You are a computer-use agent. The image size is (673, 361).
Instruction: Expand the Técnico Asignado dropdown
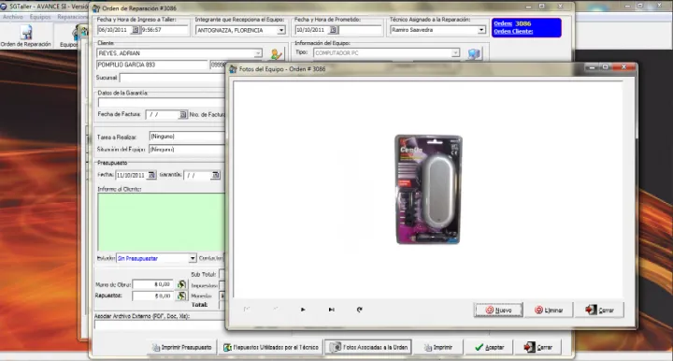click(x=481, y=30)
